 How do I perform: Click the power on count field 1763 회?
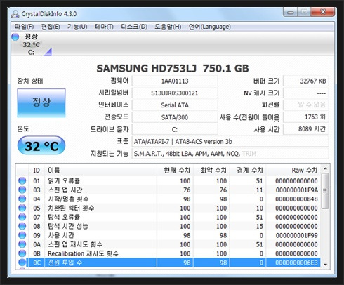[x=305, y=117]
